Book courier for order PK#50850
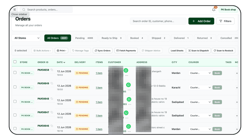Screen dimensions: 250x140 click(217, 73)
